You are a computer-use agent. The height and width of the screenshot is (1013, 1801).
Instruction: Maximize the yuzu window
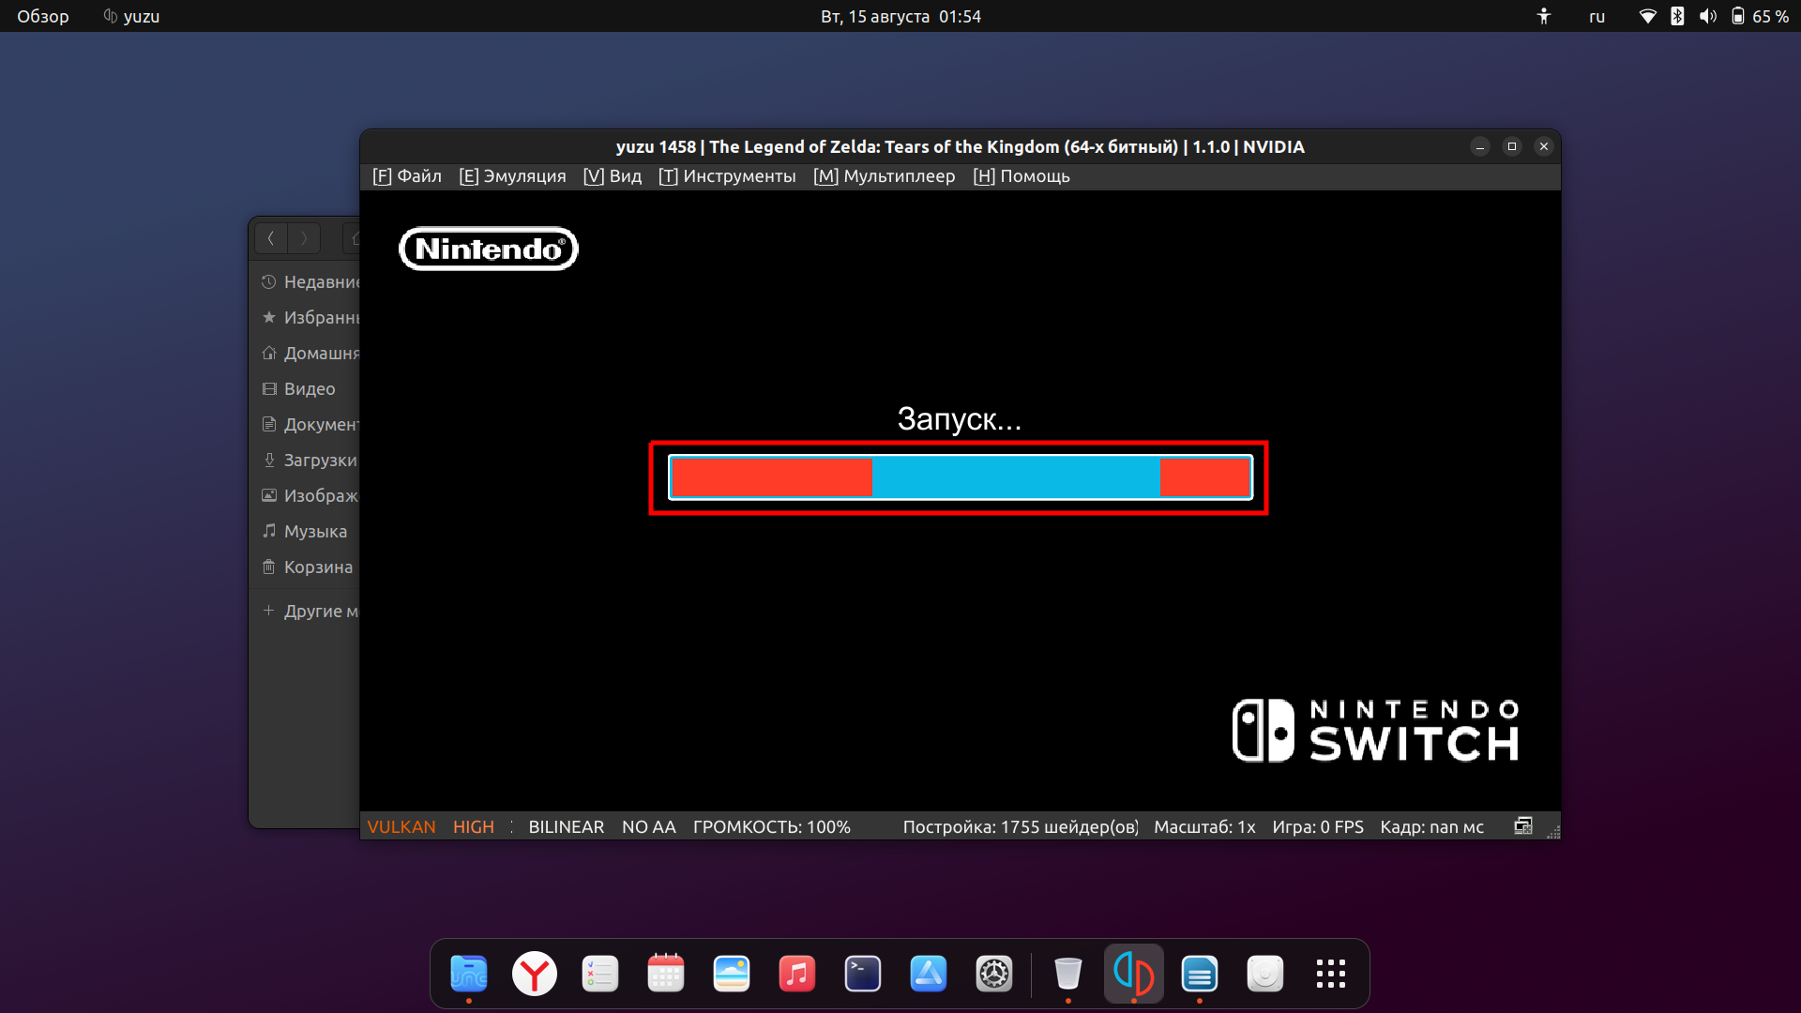pos(1512,146)
